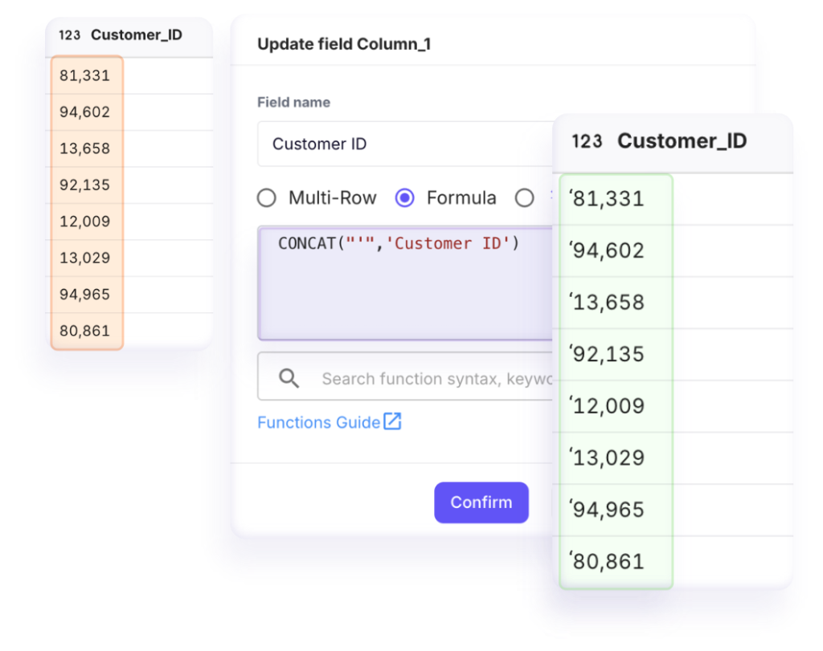Click the 123 numeric type icon in left table
The height and width of the screenshot is (651, 823).
pyautogui.click(x=69, y=35)
